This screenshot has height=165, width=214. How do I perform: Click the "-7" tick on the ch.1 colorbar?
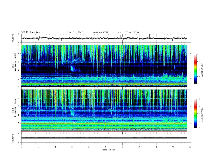click(x=199, y=84)
